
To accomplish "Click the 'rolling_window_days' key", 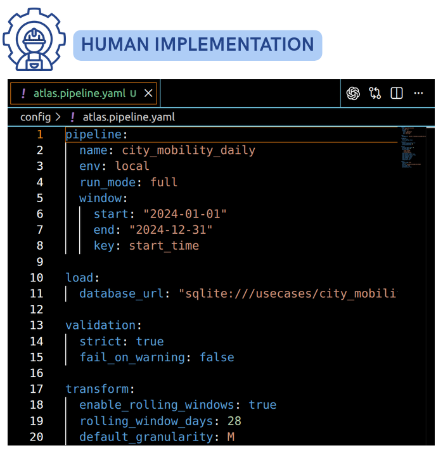I will coord(146,421).
